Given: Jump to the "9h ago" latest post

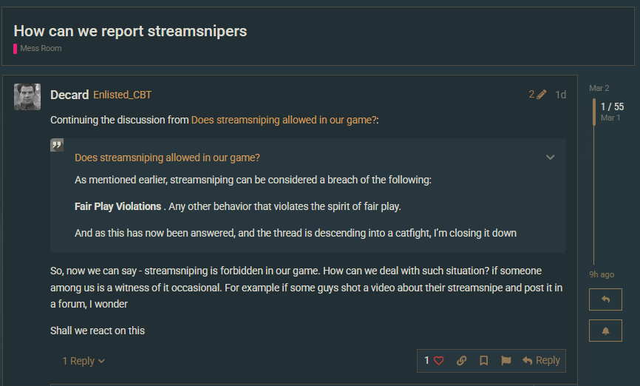Looking at the screenshot, I should [601, 274].
